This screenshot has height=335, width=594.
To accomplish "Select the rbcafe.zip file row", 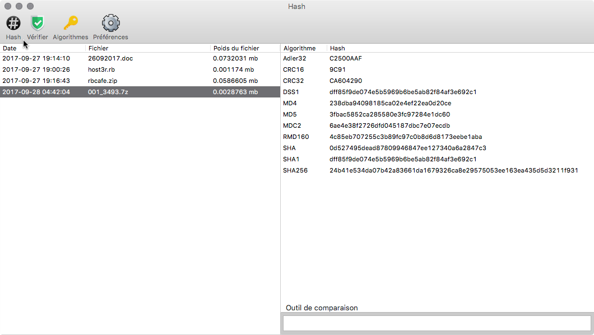I will [140, 81].
